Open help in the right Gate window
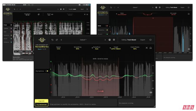 (156, 8)
